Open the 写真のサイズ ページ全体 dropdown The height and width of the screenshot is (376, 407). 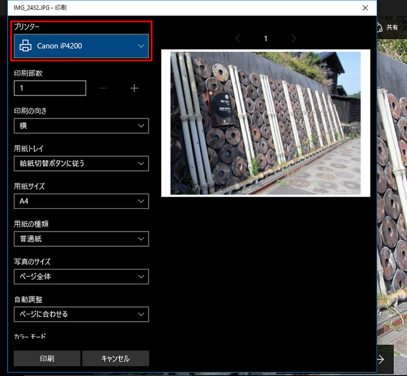[x=81, y=276]
